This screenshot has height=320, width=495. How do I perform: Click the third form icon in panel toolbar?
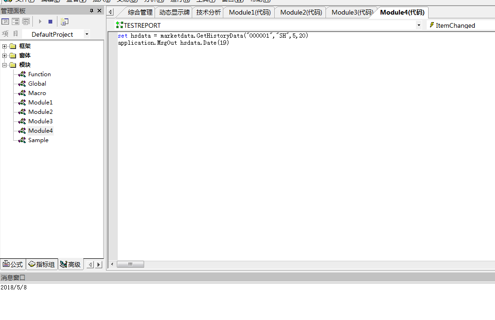(26, 22)
